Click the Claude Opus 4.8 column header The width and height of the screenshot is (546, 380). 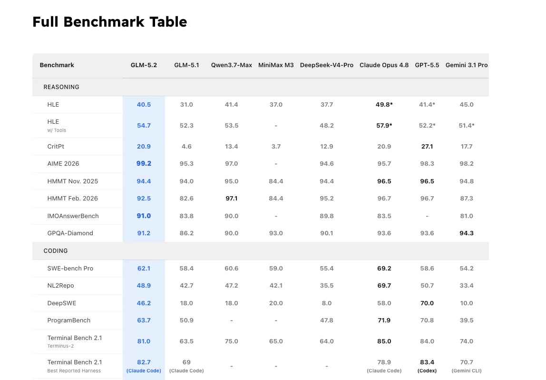[x=384, y=65]
